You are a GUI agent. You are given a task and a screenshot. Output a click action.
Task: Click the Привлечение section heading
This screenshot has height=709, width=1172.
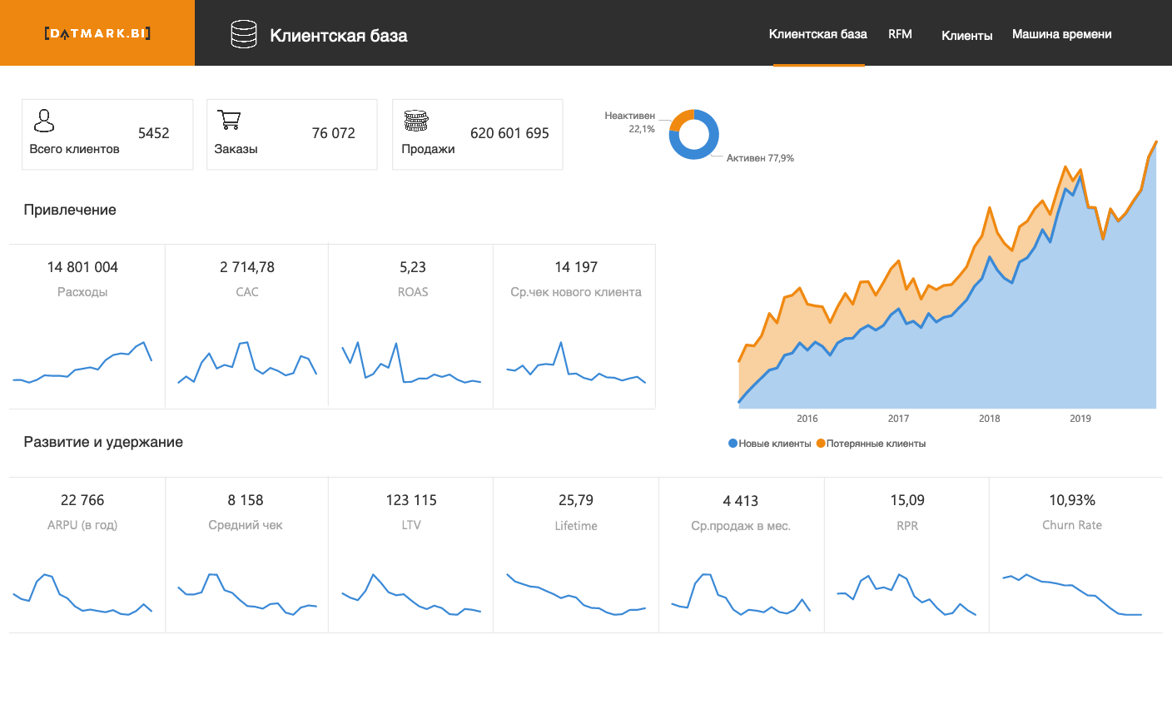tap(70, 210)
